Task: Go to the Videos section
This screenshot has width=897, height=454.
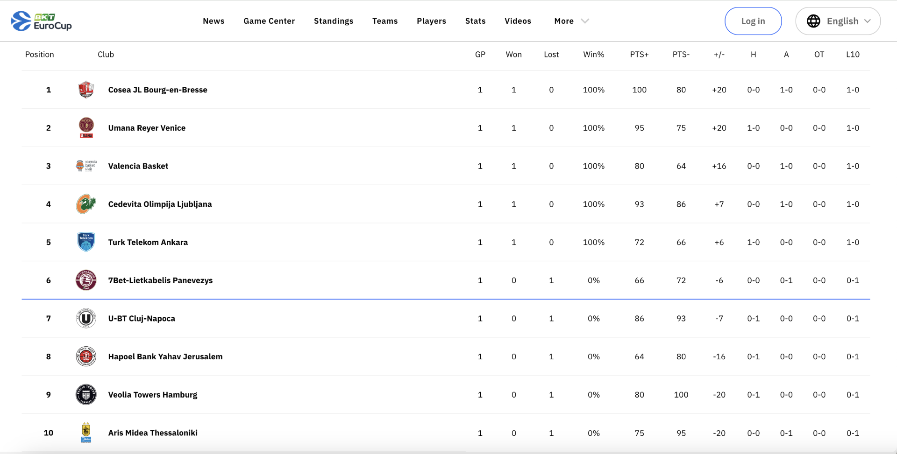Action: [518, 21]
